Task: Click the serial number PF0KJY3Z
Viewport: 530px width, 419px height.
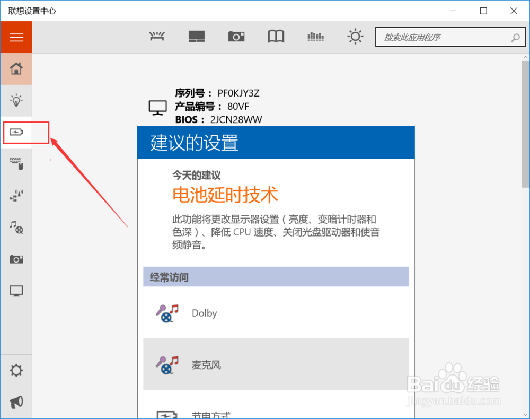Action: [x=238, y=93]
